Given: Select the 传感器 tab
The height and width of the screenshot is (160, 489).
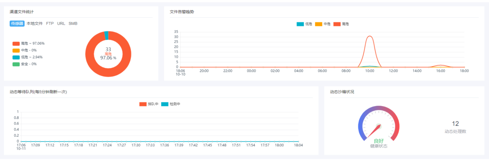Looking at the screenshot, I should 17,23.
